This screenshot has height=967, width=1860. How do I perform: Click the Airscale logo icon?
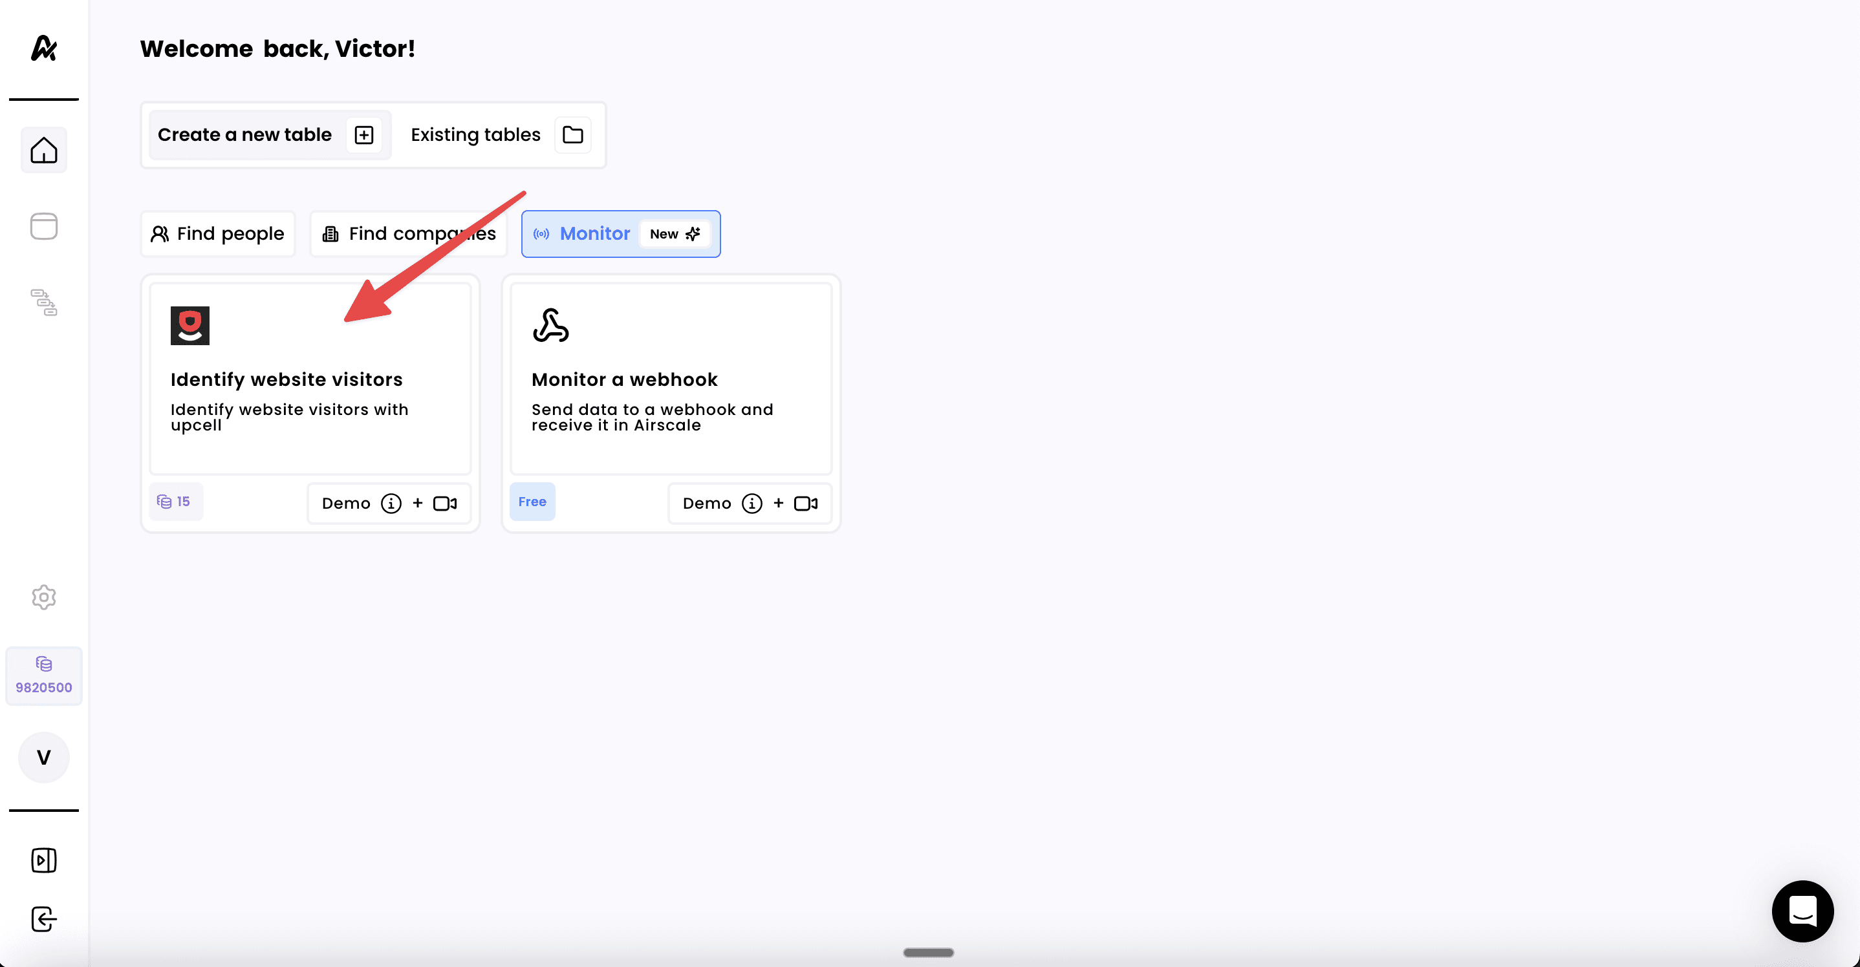click(43, 48)
